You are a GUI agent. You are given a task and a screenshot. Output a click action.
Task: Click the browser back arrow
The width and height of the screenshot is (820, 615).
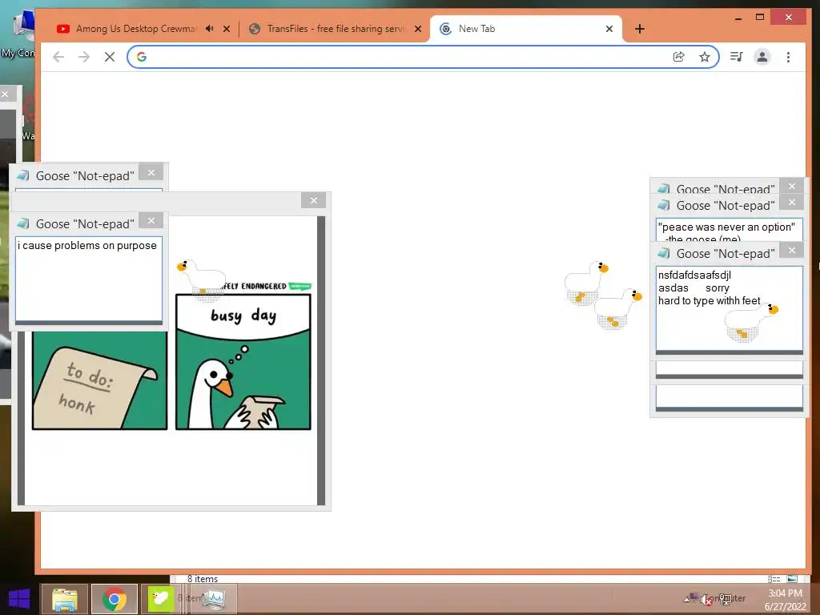pyautogui.click(x=58, y=57)
